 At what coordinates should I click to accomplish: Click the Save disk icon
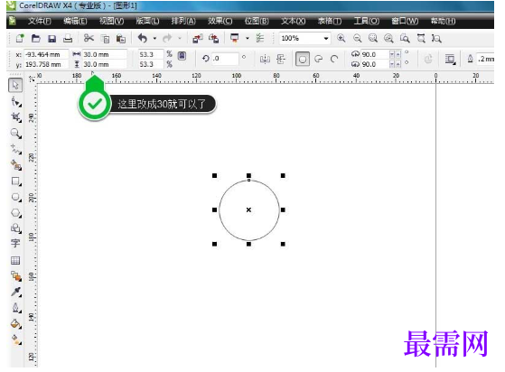[x=51, y=39]
